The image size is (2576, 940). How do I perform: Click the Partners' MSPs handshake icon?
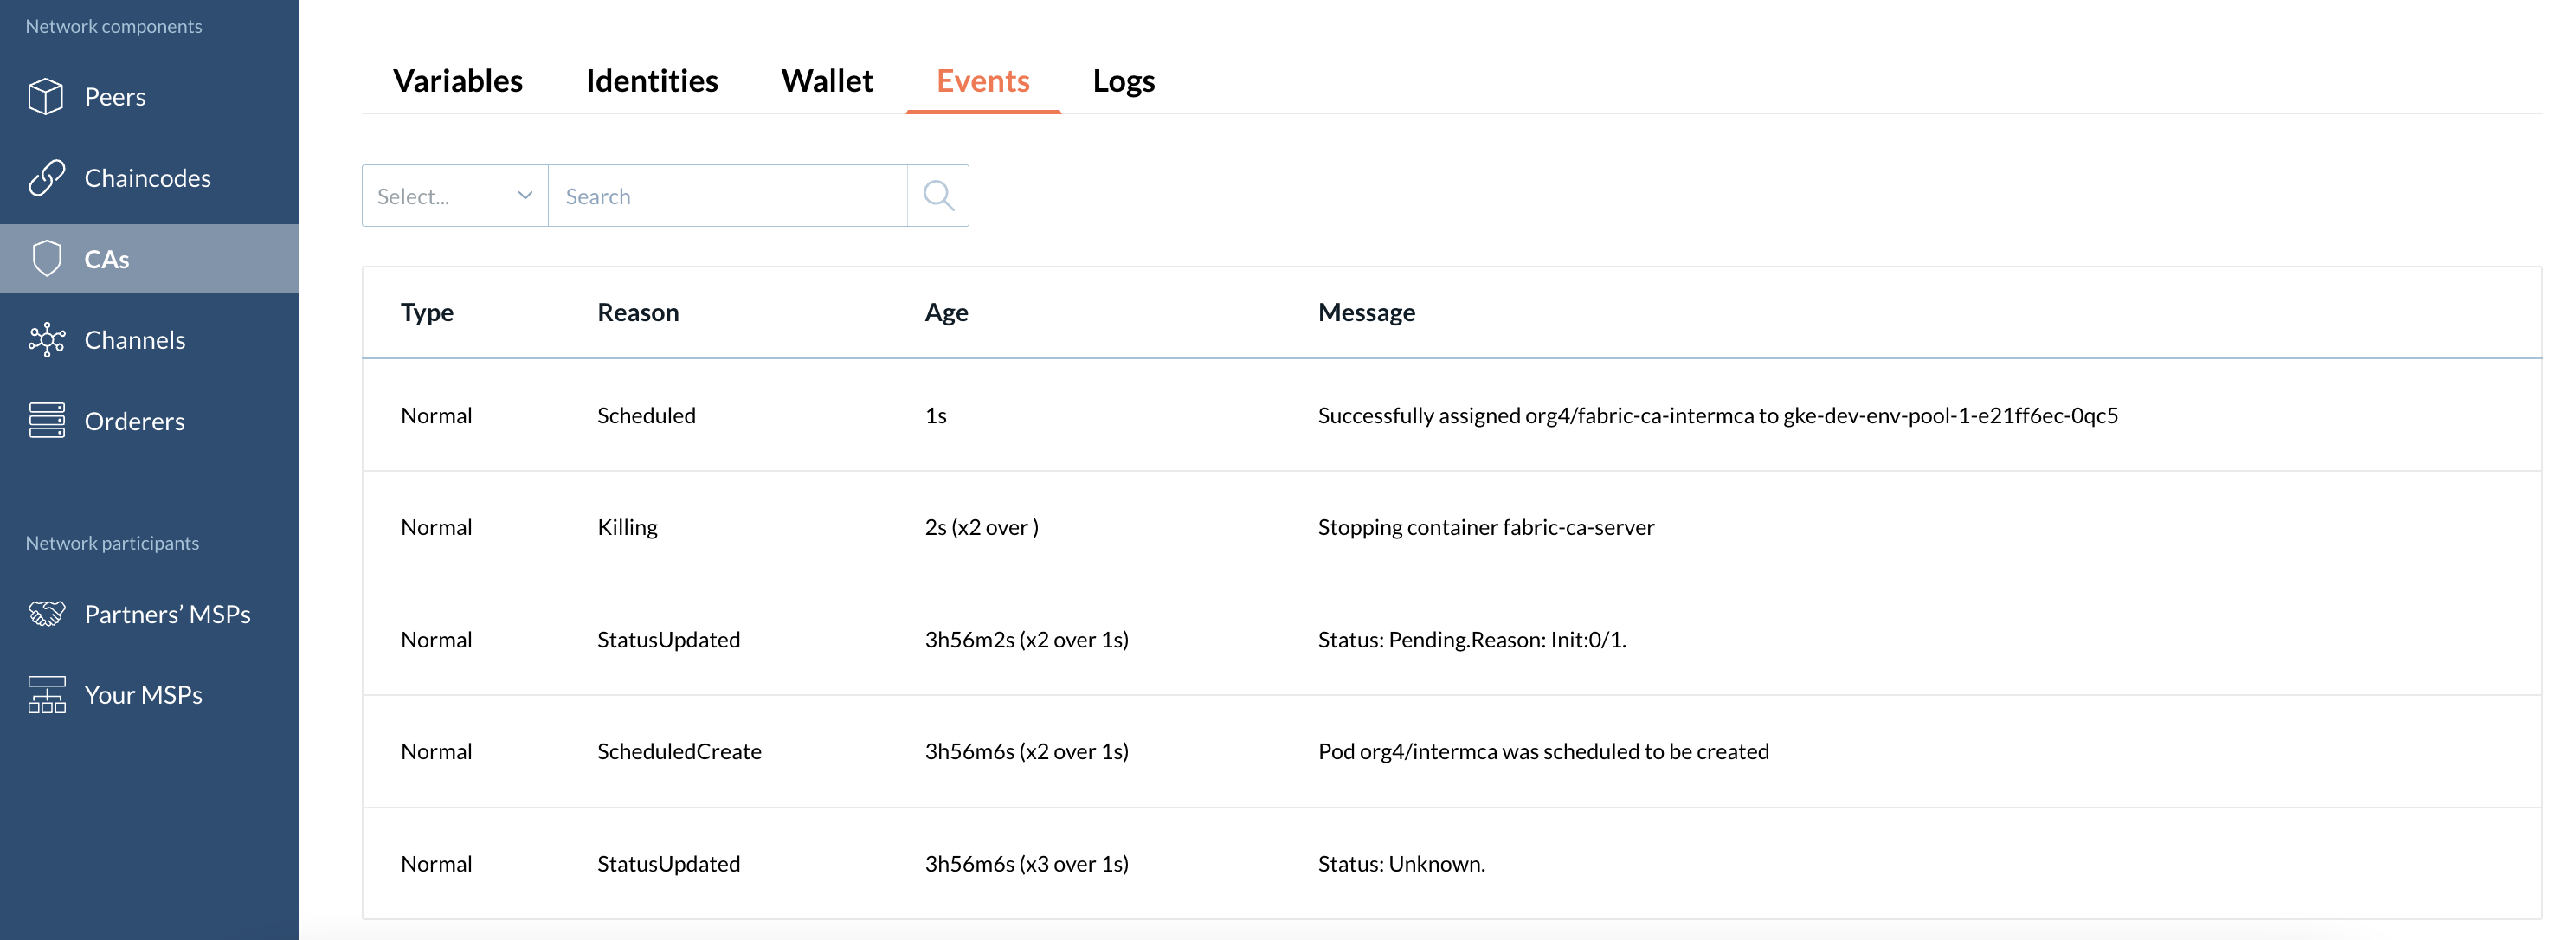pyautogui.click(x=45, y=613)
